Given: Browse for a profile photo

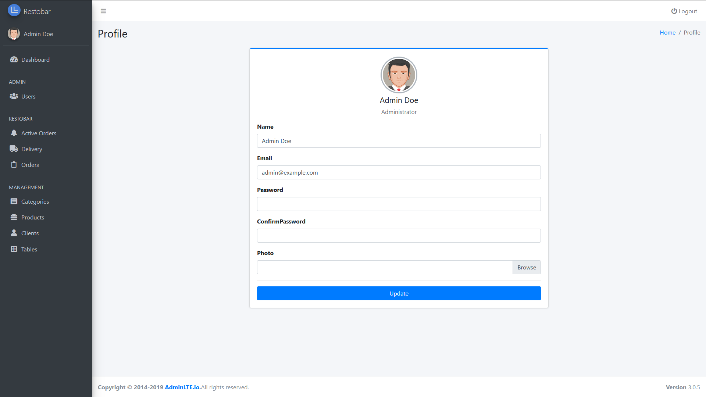Looking at the screenshot, I should coord(527,267).
